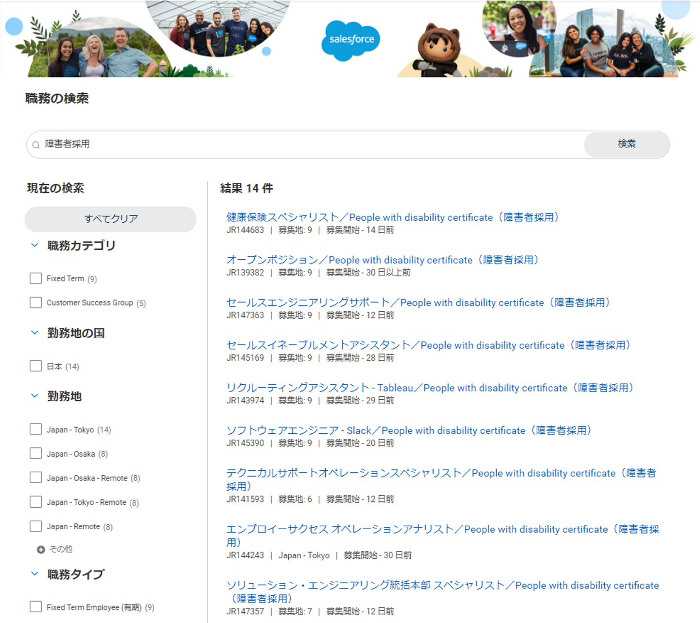Click job ID JR144683

[245, 230]
